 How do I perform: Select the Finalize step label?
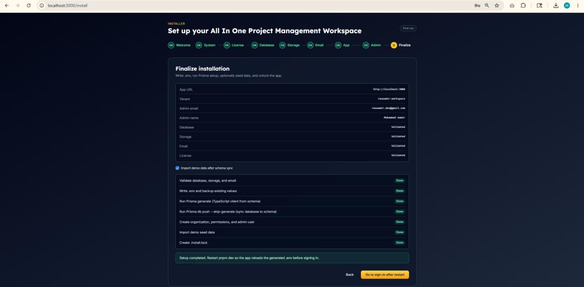pos(404,45)
